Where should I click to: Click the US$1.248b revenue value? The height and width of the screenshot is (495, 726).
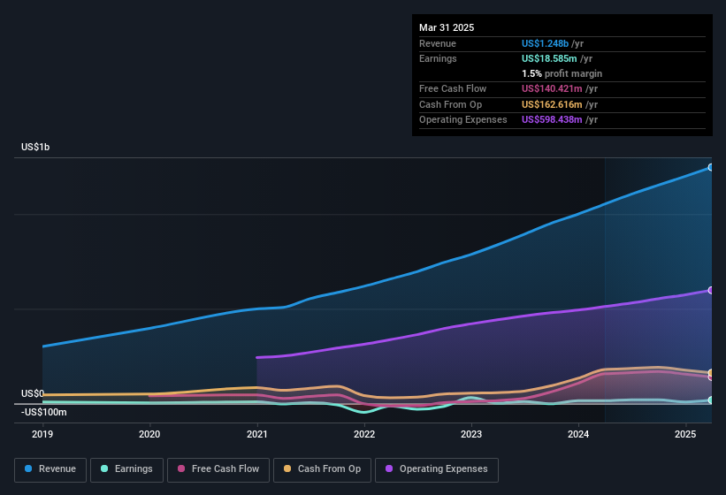pos(545,43)
